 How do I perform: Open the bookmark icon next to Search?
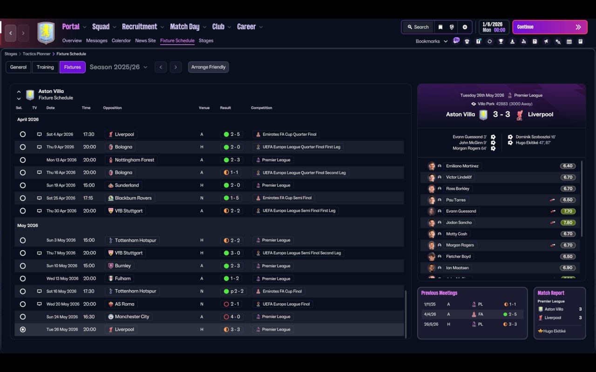(x=440, y=27)
